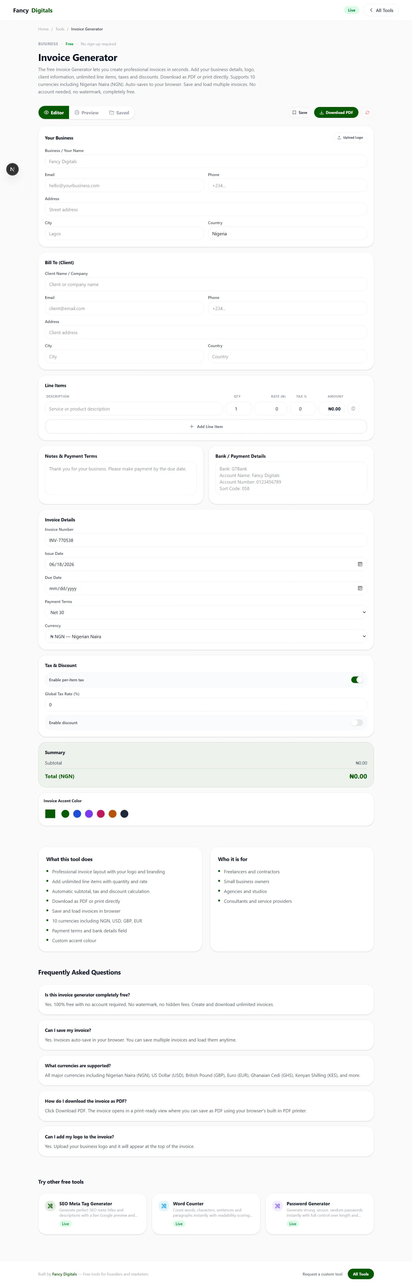Open the Tools breadcrumb link
The height and width of the screenshot is (1287, 412).
pos(60,29)
